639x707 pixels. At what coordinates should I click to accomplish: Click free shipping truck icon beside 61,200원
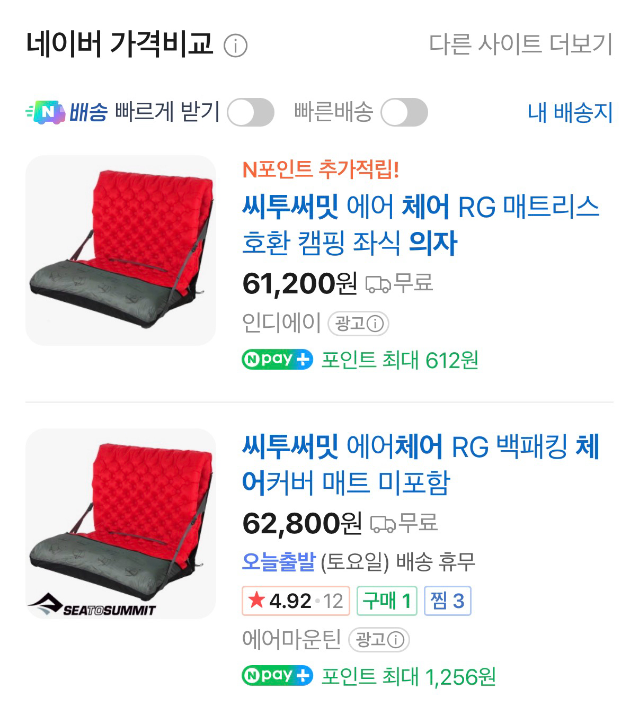point(378,284)
